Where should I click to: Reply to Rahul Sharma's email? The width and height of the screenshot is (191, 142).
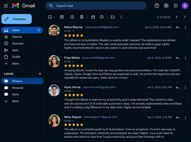(178, 28)
